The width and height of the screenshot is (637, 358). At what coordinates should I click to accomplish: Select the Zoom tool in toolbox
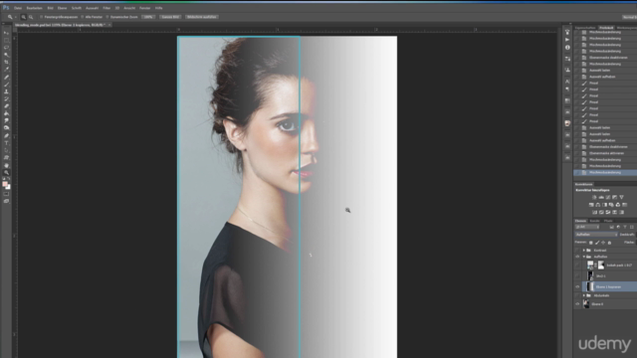(x=6, y=172)
